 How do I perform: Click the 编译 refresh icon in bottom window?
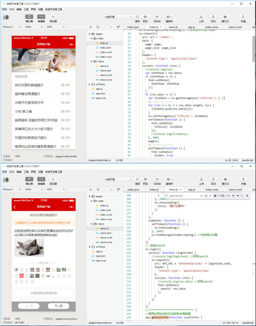(x=137, y=179)
